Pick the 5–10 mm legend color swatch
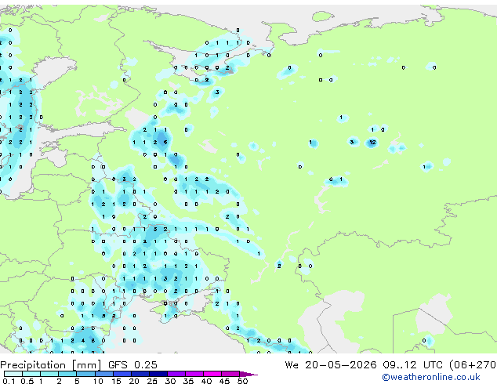This screenshot has width=497, height=384. click(85, 374)
